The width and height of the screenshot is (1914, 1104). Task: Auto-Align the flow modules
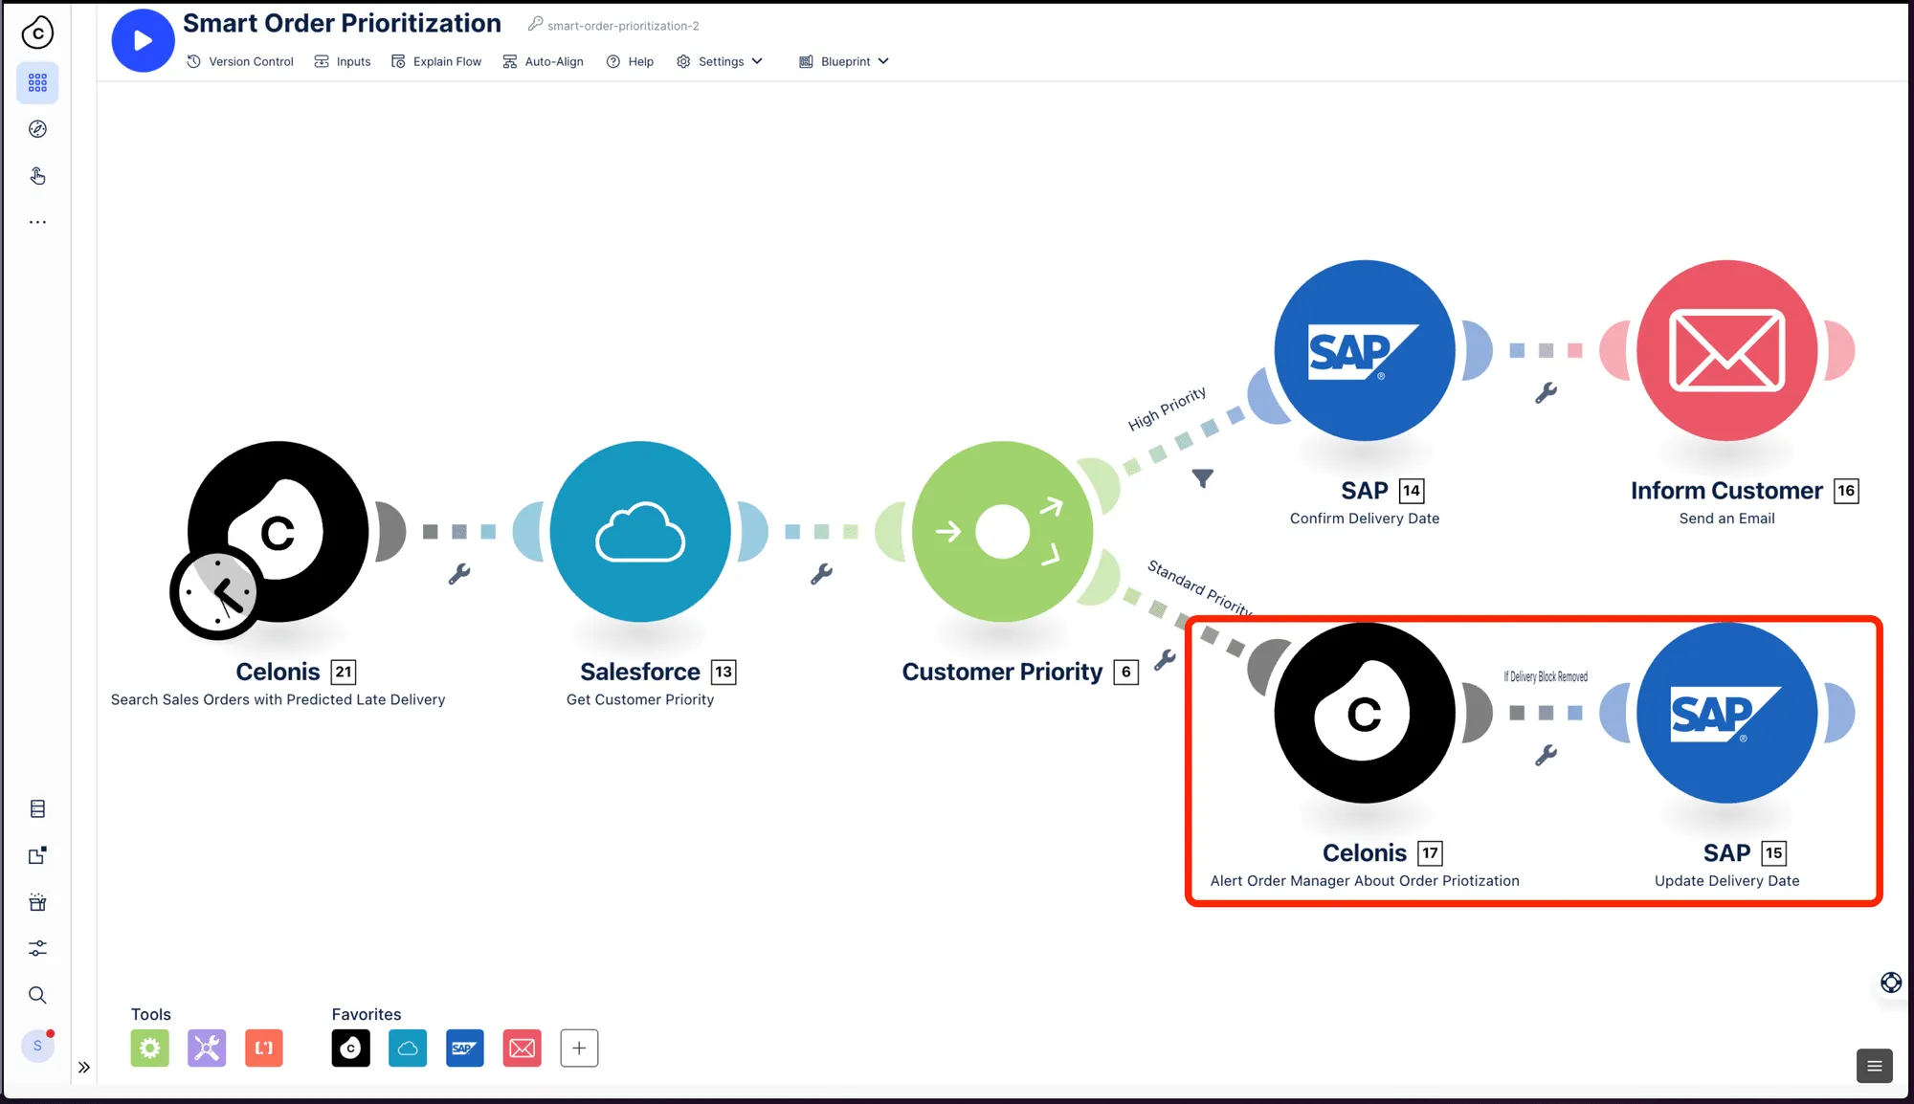(543, 61)
